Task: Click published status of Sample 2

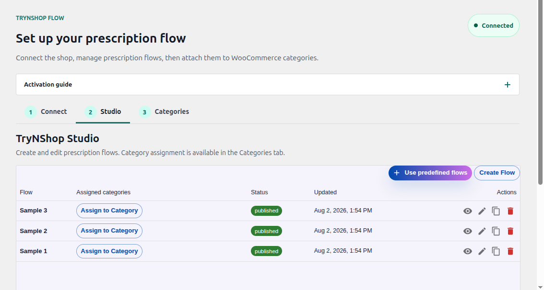Action: (x=266, y=231)
